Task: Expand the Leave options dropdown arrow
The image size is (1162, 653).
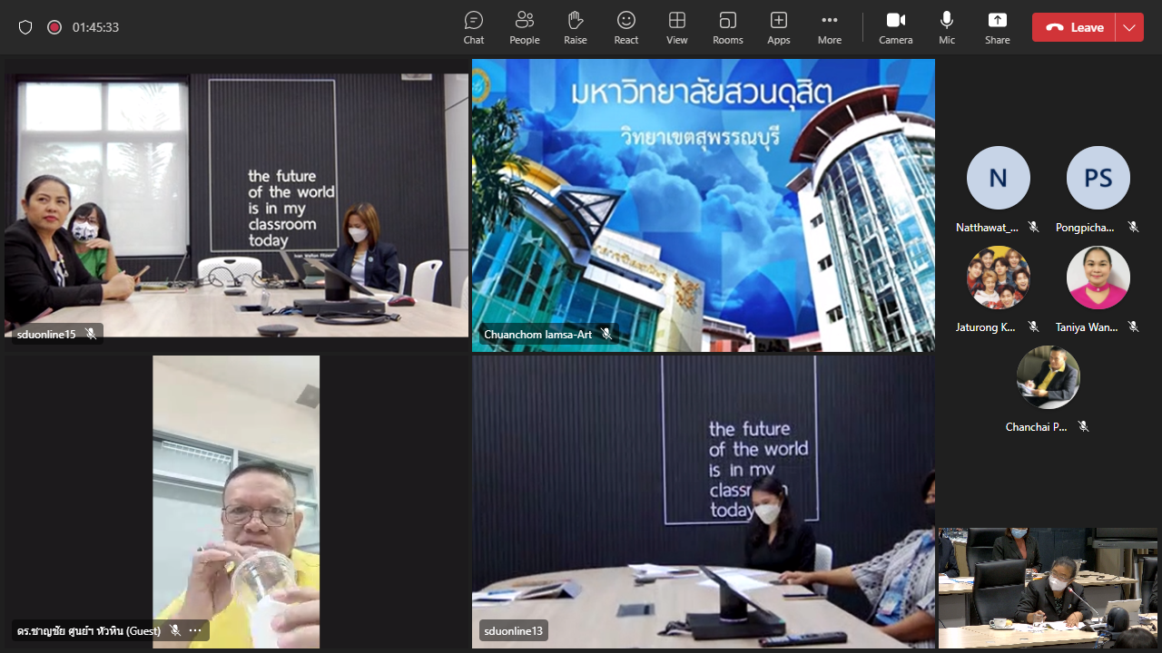Action: [1129, 27]
